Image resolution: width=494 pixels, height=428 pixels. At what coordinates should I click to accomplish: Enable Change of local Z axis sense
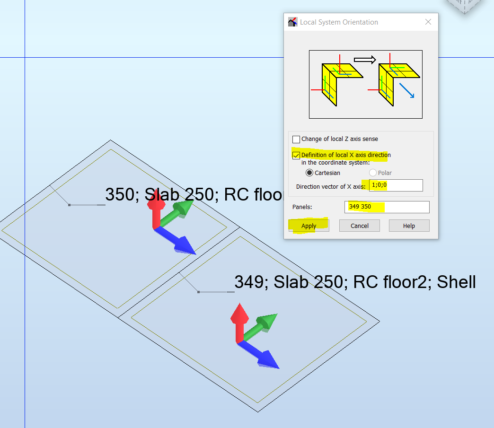pyautogui.click(x=297, y=139)
